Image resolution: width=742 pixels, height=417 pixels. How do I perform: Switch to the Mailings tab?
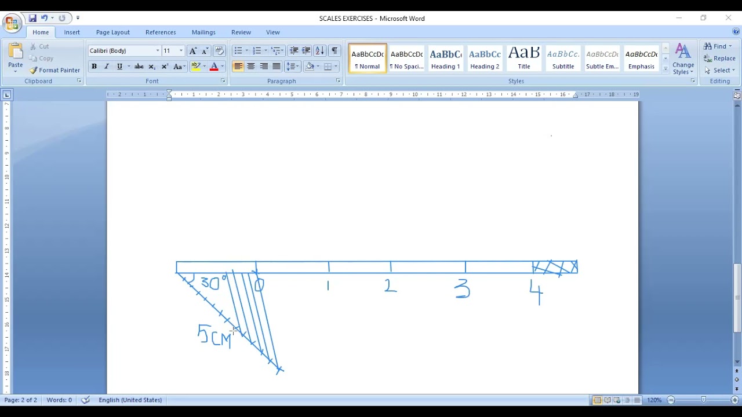[x=203, y=32]
